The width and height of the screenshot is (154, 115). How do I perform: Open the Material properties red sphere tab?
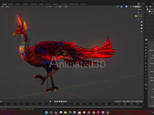click(x=146, y=85)
